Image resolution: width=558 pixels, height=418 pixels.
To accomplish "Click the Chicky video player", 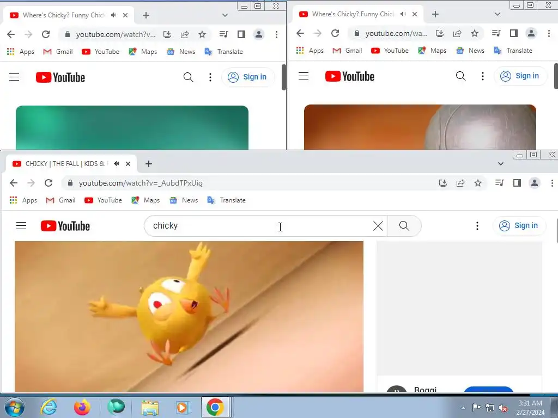I will tap(189, 316).
